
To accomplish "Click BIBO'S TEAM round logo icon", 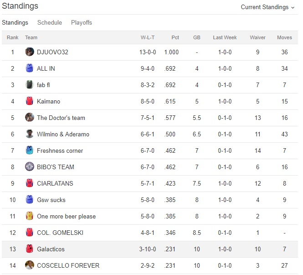I will [x=30, y=167].
